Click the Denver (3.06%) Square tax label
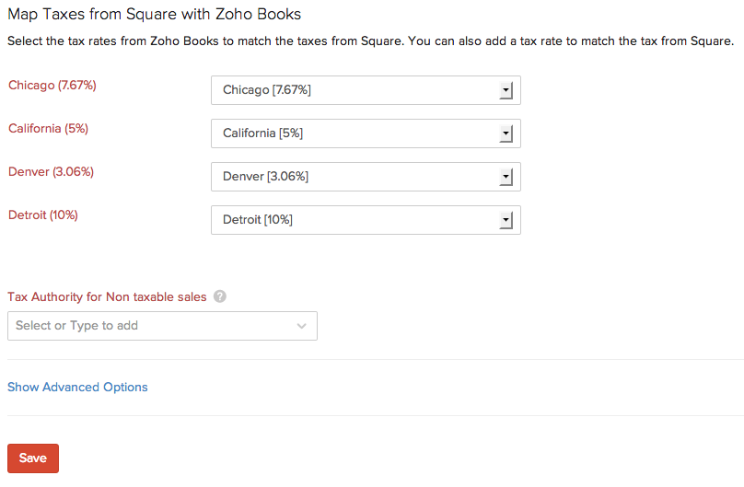This screenshot has width=744, height=487. point(51,172)
